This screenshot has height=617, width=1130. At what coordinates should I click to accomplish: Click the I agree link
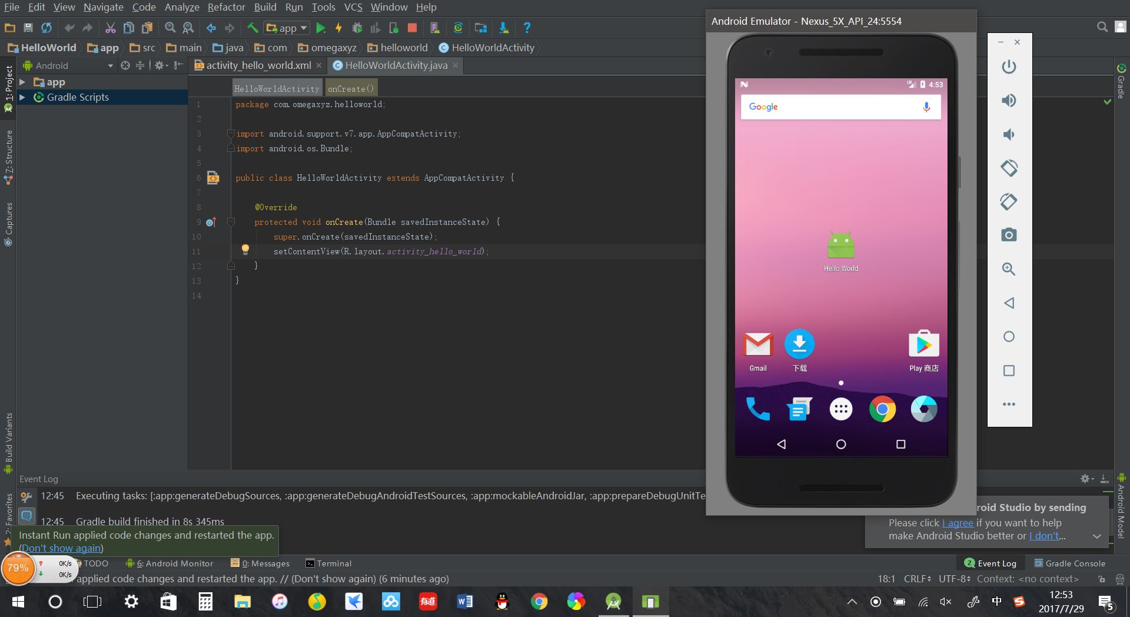[957, 523]
